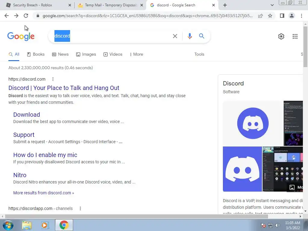Click the vertical page scrollbar
Viewport: 308px width, 231px height.
pos(305,47)
